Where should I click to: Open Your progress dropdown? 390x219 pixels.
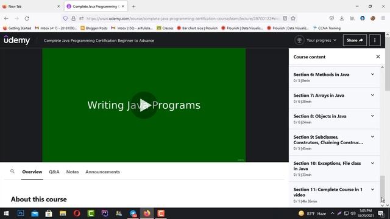click(321, 40)
